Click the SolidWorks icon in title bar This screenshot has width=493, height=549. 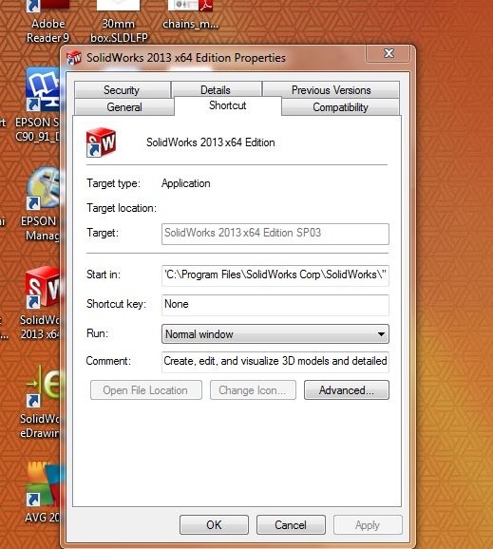tap(74, 58)
